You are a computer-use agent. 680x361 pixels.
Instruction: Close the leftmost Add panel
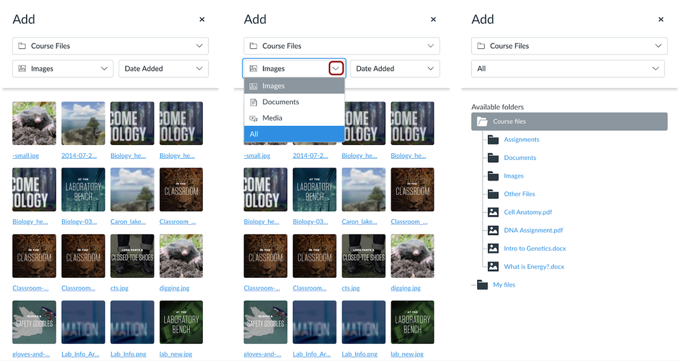pos(202,20)
